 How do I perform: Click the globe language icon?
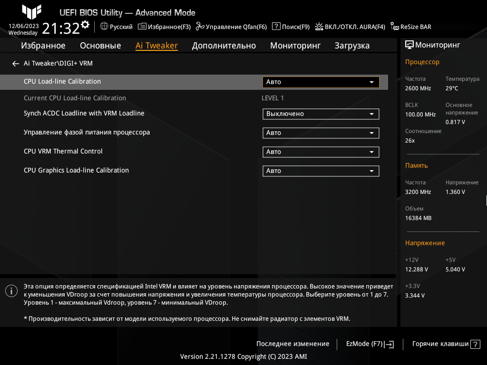(104, 27)
